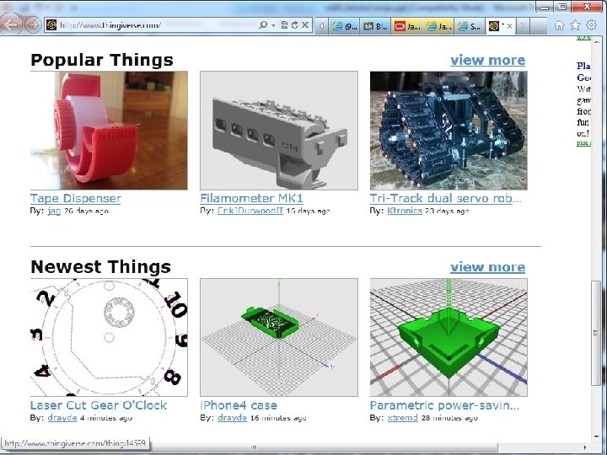Open the Laser Cut Gear O'Clock thumbnail

pos(109,337)
